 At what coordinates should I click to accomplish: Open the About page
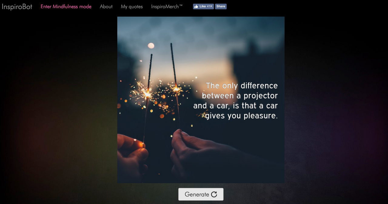tap(106, 7)
